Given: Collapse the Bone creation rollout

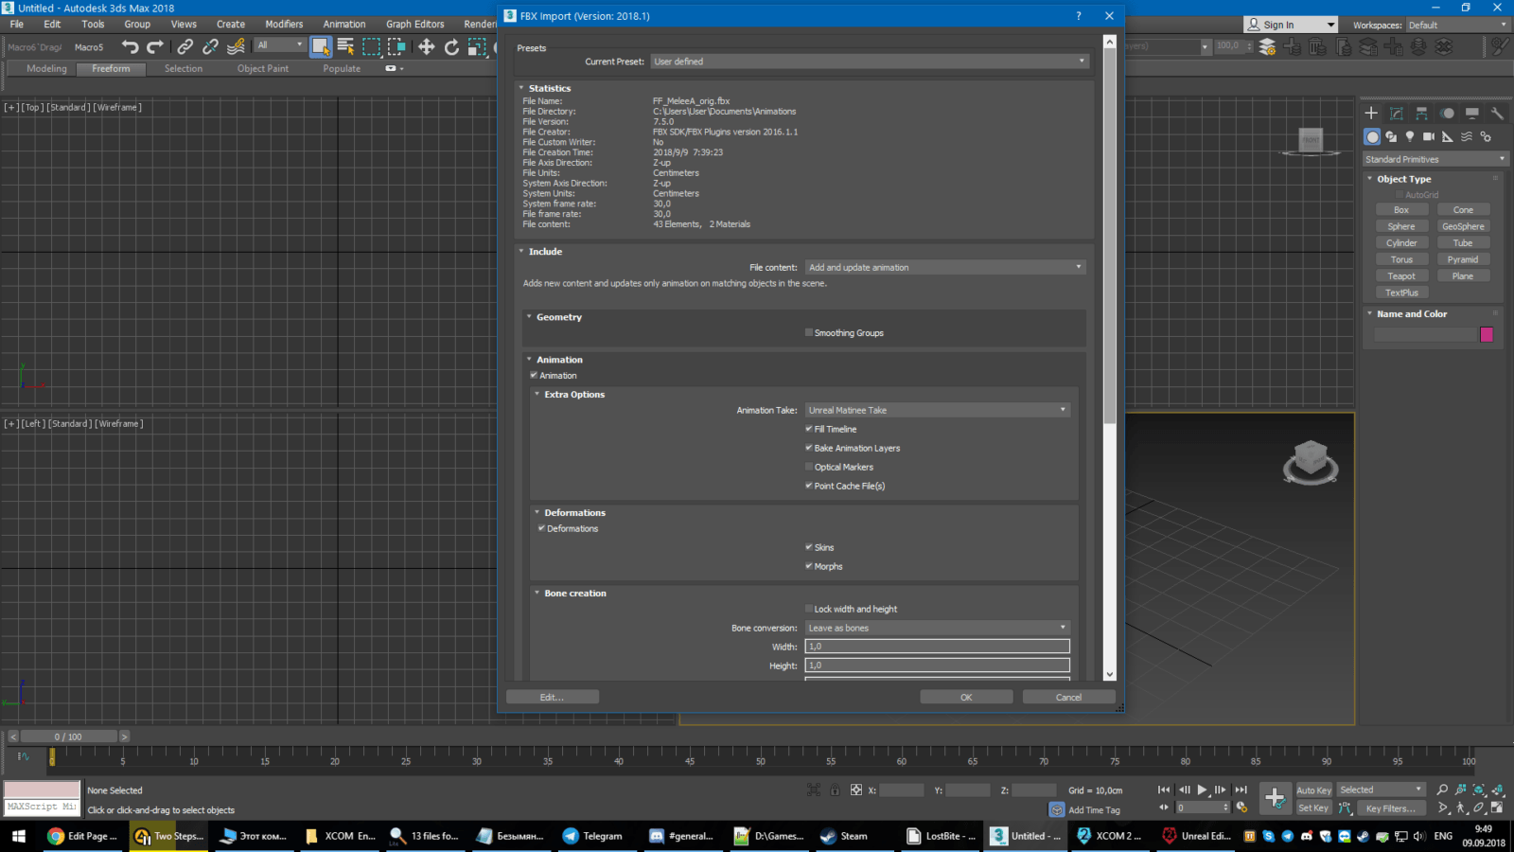Looking at the screenshot, I should [537, 593].
